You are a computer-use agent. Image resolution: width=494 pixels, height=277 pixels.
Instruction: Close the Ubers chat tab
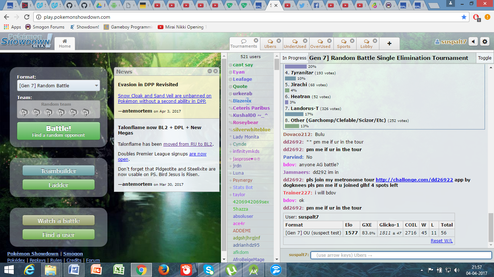click(279, 41)
